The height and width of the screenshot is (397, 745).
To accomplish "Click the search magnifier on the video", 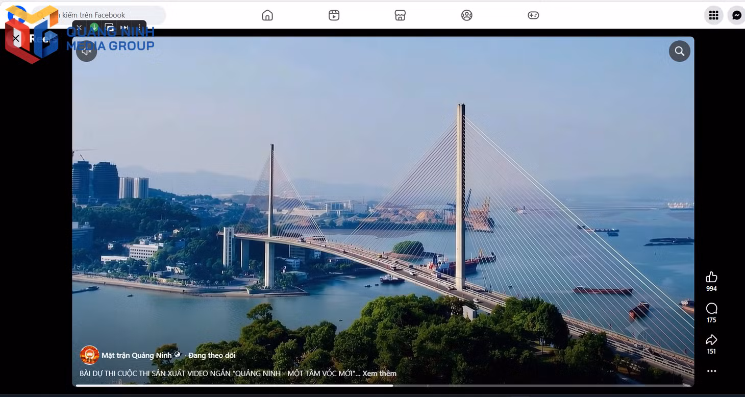I will coord(679,51).
